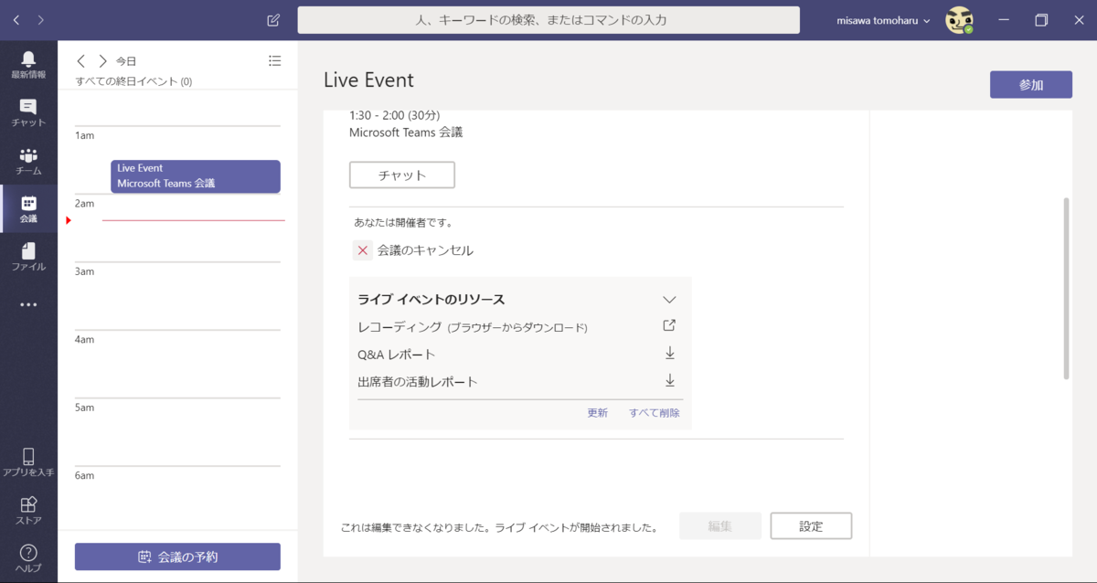Click the 会議のキャンセル text
Screen dimensions: 1097x583
pos(425,250)
